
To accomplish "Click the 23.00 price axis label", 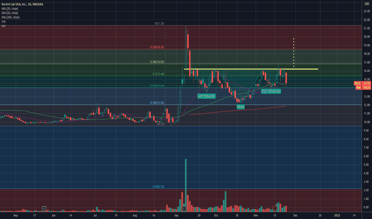I will point(366,11).
